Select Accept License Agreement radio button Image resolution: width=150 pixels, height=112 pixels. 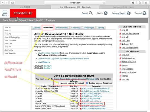(59, 83)
